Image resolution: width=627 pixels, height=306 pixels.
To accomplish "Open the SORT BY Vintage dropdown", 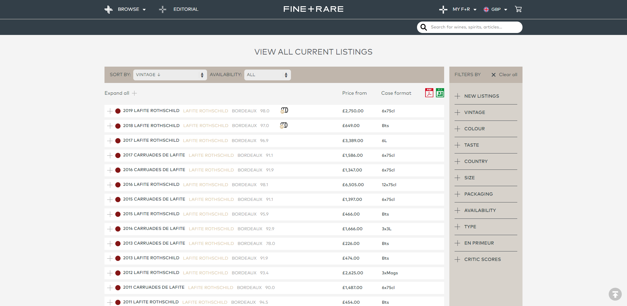I will coord(170,75).
